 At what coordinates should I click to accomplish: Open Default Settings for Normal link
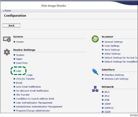coord(121,58)
